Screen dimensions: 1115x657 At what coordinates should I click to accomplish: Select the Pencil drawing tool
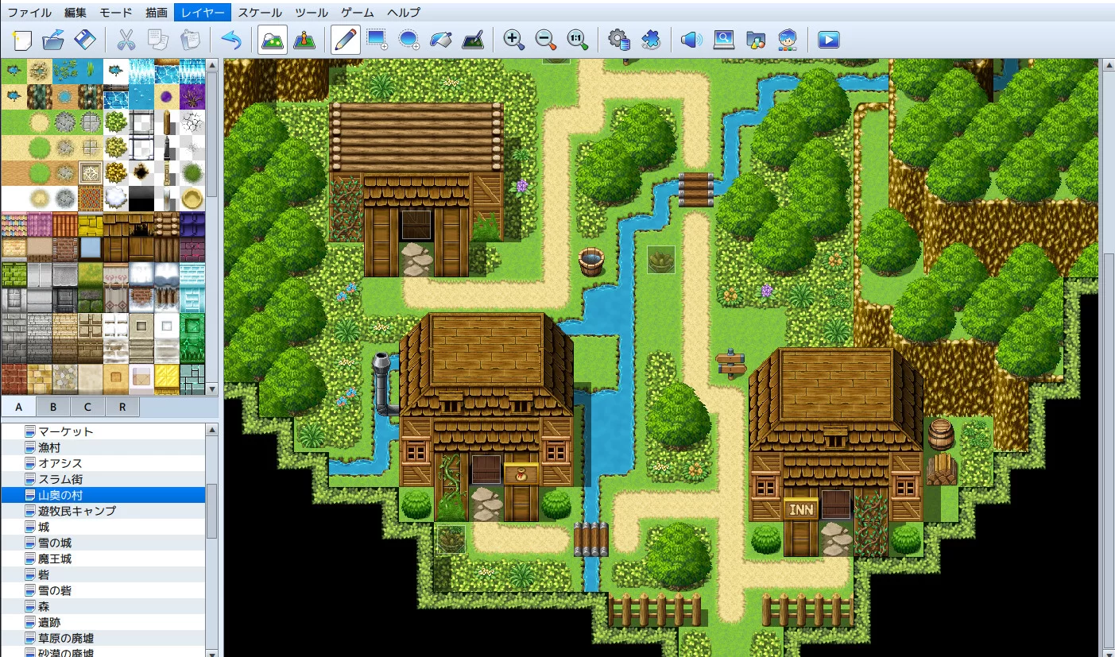point(345,40)
